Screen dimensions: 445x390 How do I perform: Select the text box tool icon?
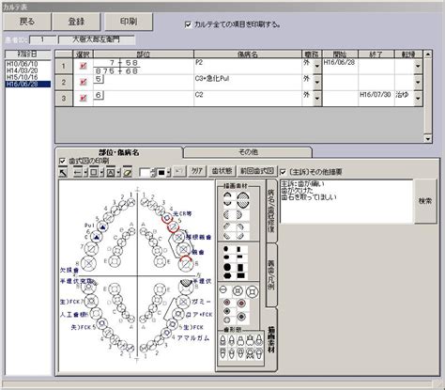pyautogui.click(x=111, y=172)
